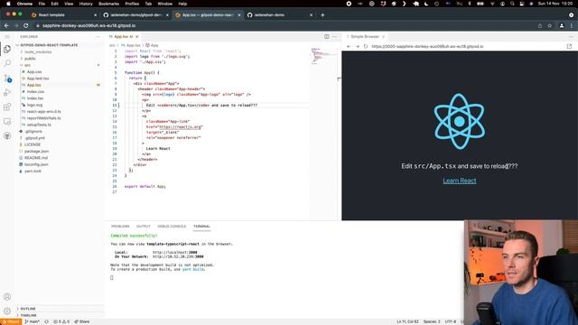Open the Search view in activity bar
Screen dimensions: 578x325
(x=7, y=63)
